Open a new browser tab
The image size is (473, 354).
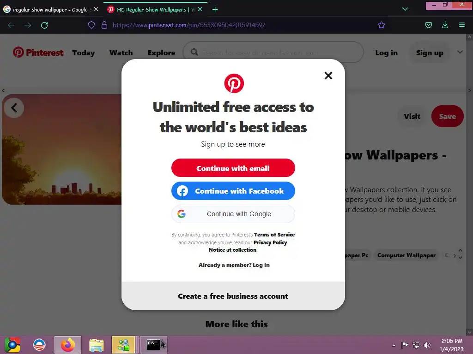coord(215,10)
